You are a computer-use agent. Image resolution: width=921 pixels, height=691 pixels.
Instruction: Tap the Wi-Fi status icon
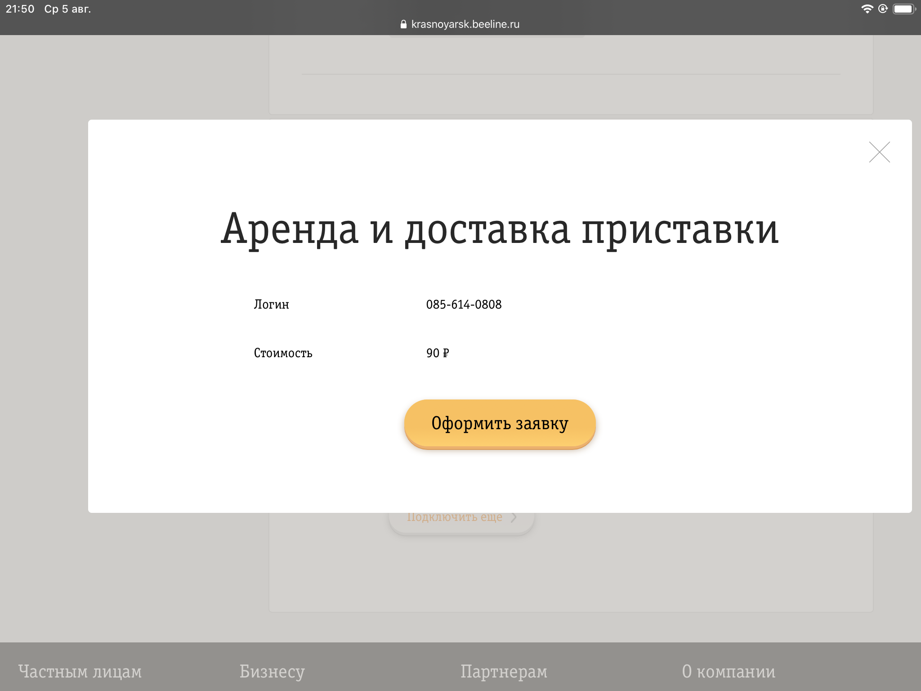coord(867,9)
